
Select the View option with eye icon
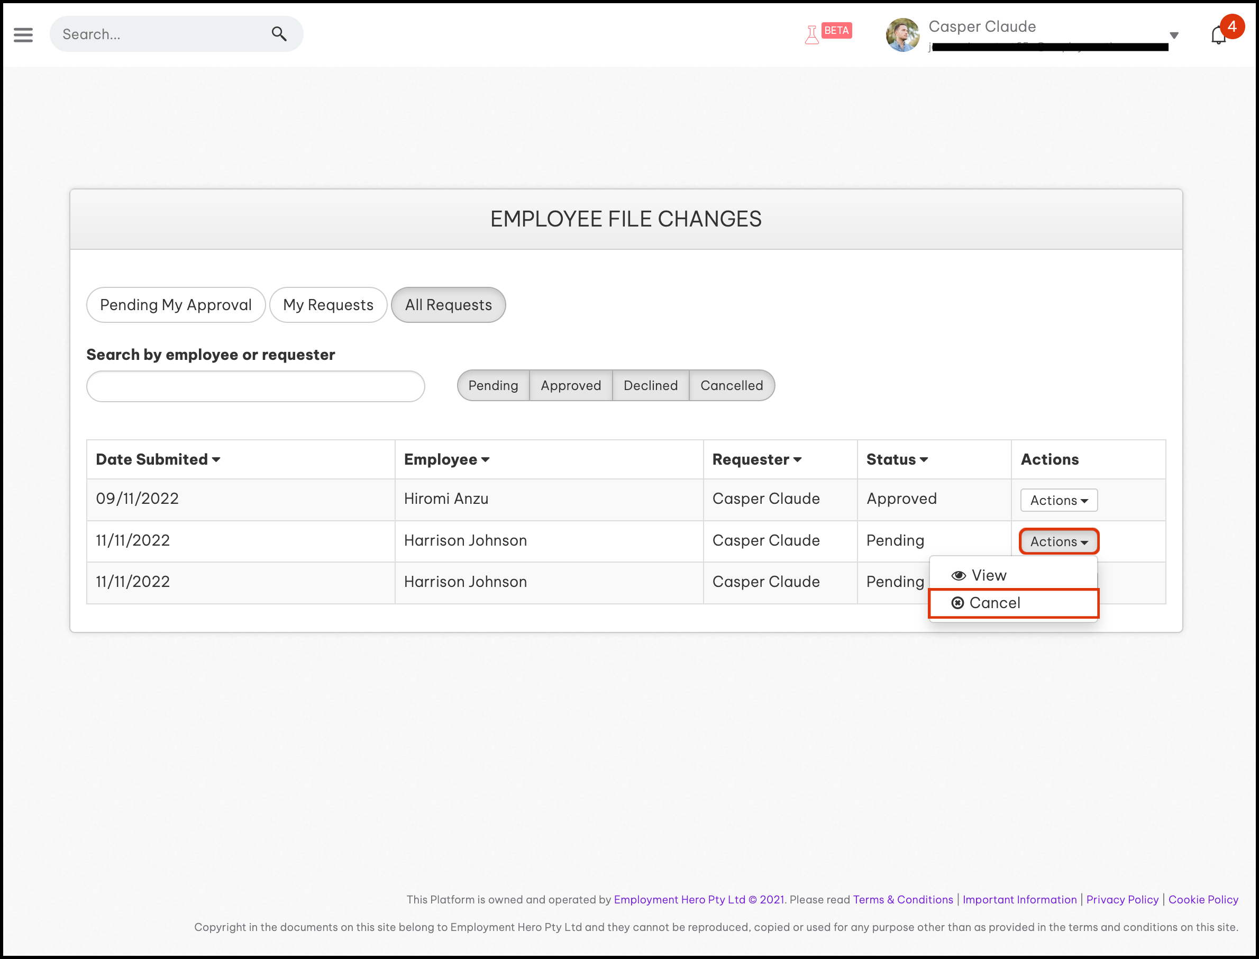(989, 575)
